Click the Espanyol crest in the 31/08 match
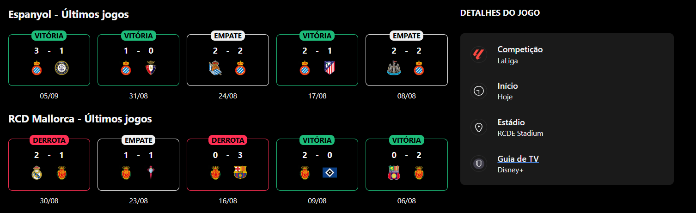The width and height of the screenshot is (696, 213). pos(126,68)
